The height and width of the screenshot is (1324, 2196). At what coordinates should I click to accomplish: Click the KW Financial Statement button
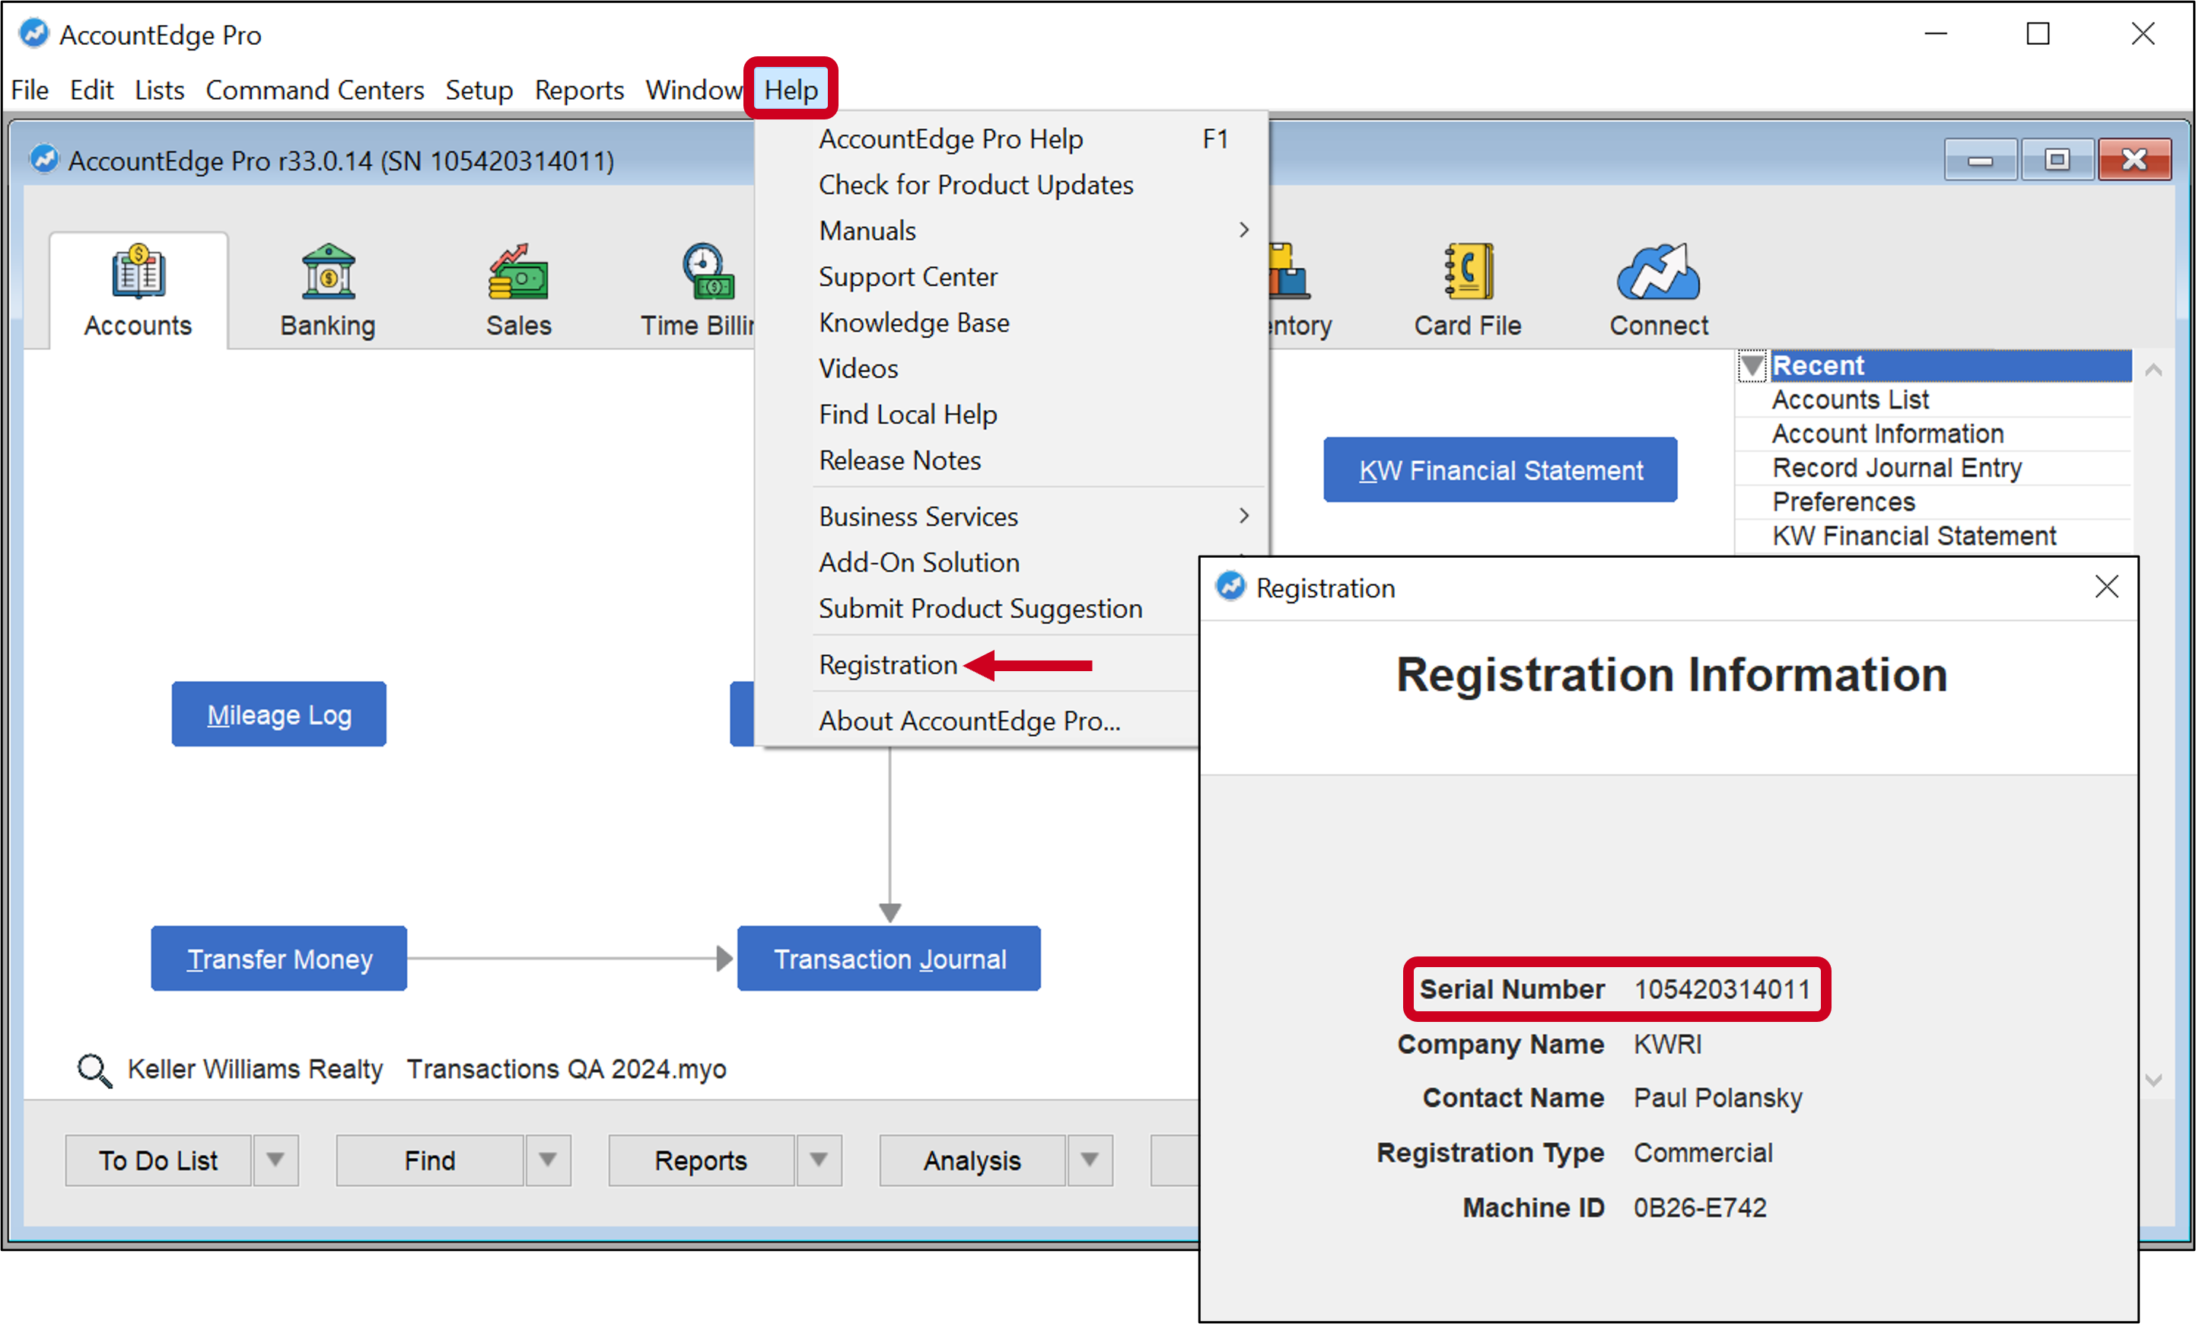pyautogui.click(x=1500, y=470)
